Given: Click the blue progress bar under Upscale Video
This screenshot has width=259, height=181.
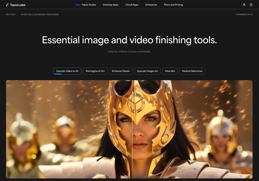Looking at the screenshot, I should 57,74.
